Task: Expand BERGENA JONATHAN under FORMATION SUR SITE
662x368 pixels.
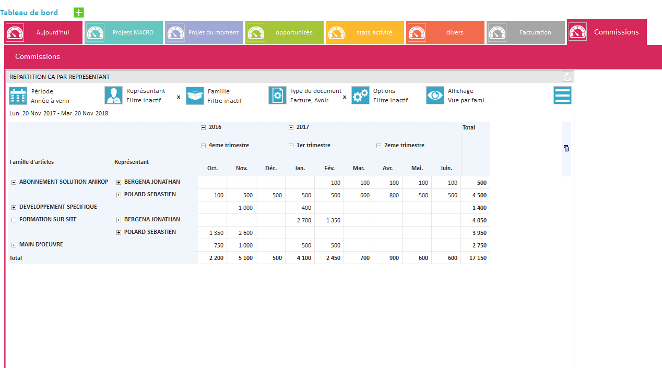Action: point(119,220)
